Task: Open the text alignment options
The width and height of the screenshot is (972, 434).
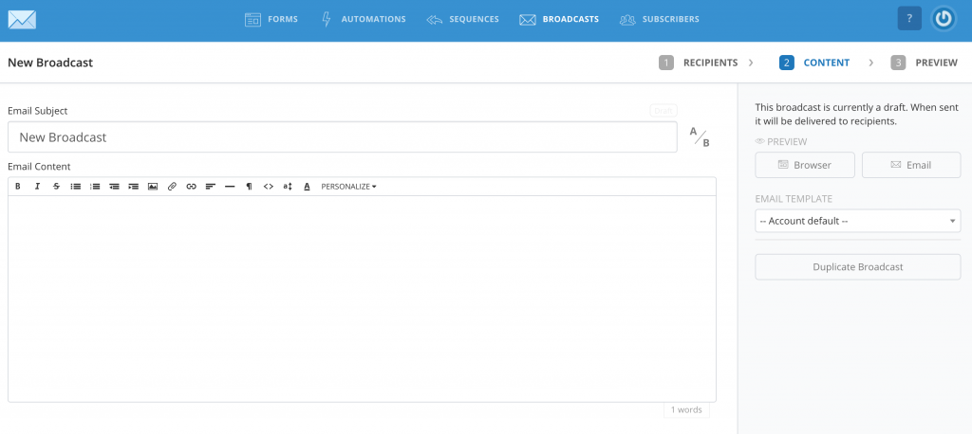Action: (x=210, y=187)
